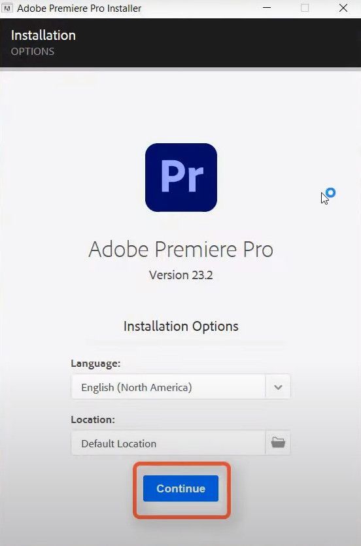Viewport: 361px width, 546px height.
Task: Click the 'Installation' header title
Action: point(43,35)
